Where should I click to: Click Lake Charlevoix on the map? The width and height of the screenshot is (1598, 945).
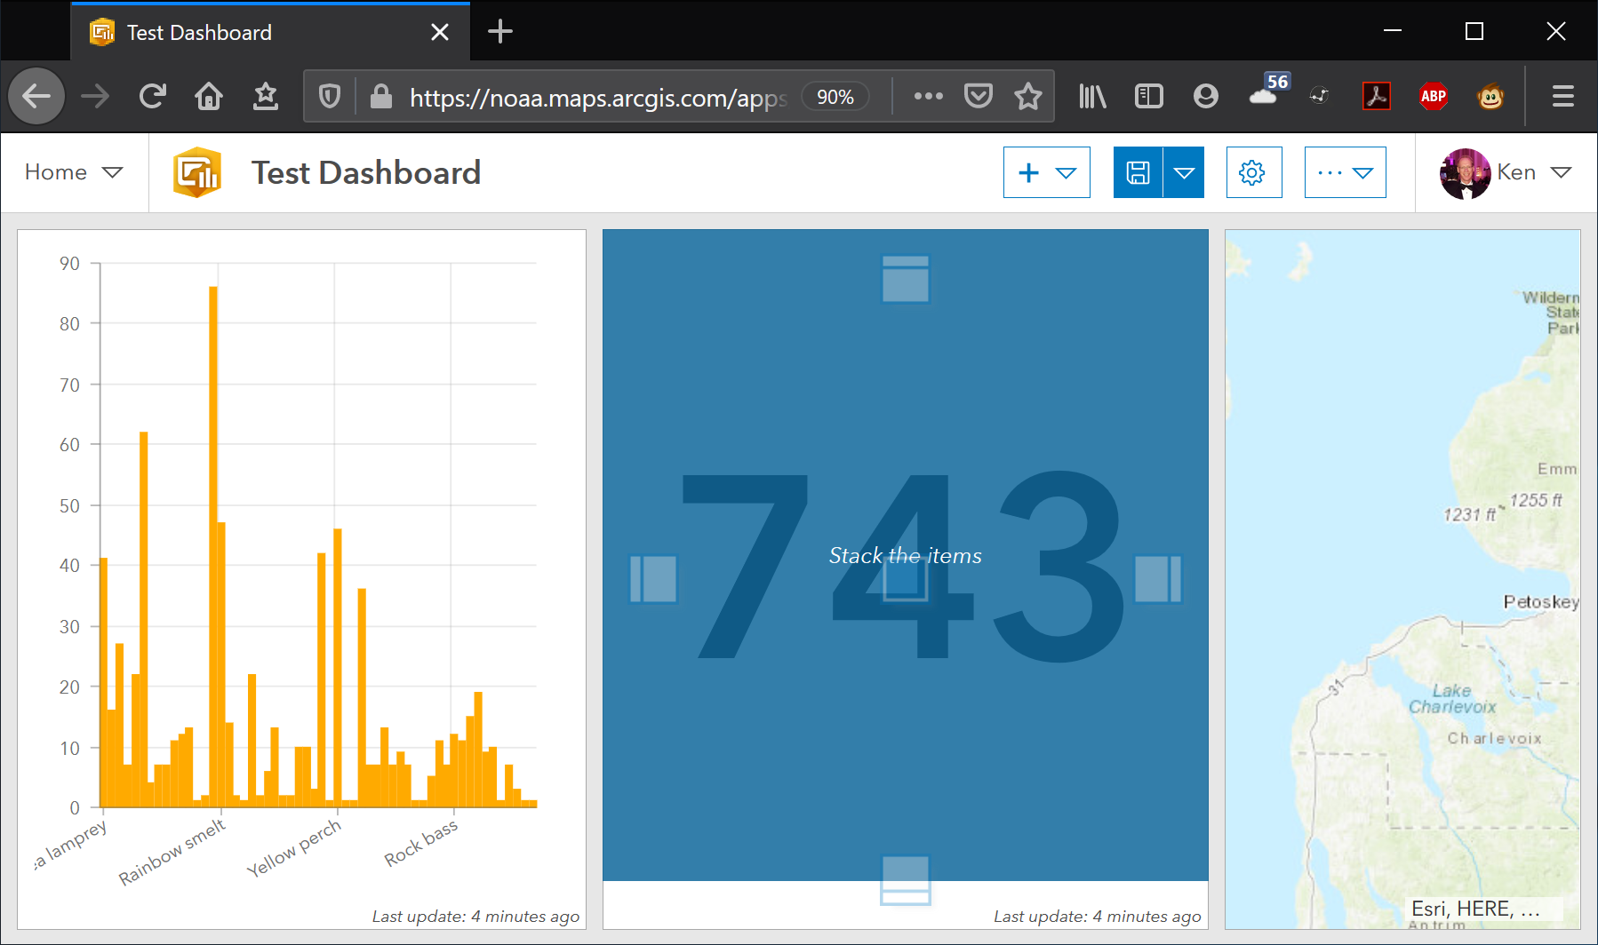point(1452,698)
